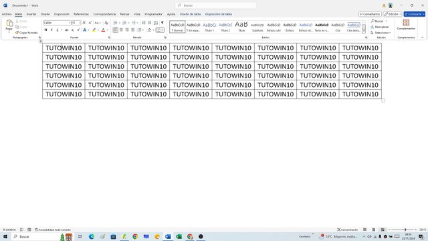Toggle justify alignment
Image resolution: width=428 pixels, height=241 pixels.
[133, 30]
